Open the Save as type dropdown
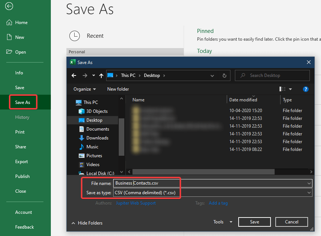Screen dimensions: 321x236 (x=309, y=192)
